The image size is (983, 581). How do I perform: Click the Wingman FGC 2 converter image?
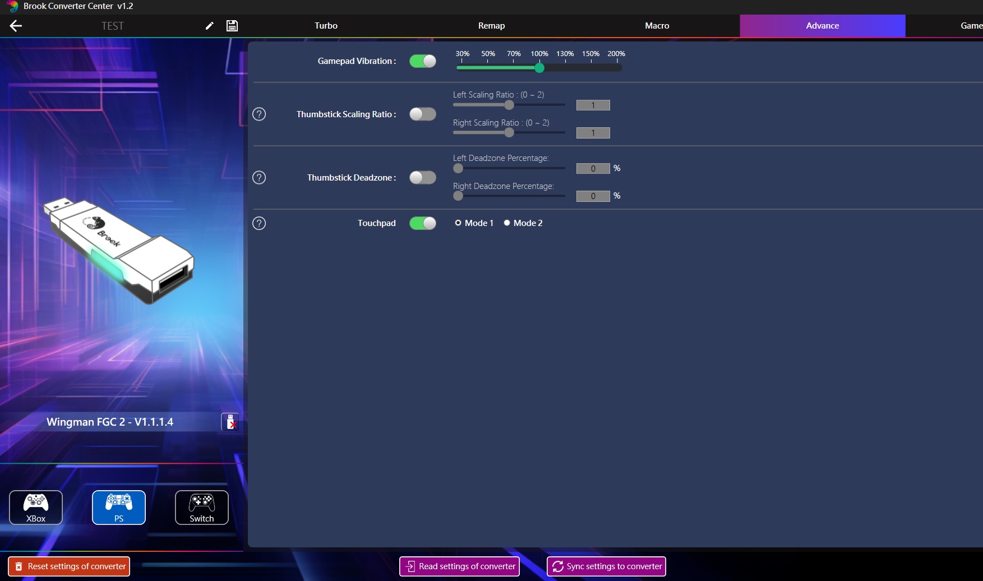119,251
